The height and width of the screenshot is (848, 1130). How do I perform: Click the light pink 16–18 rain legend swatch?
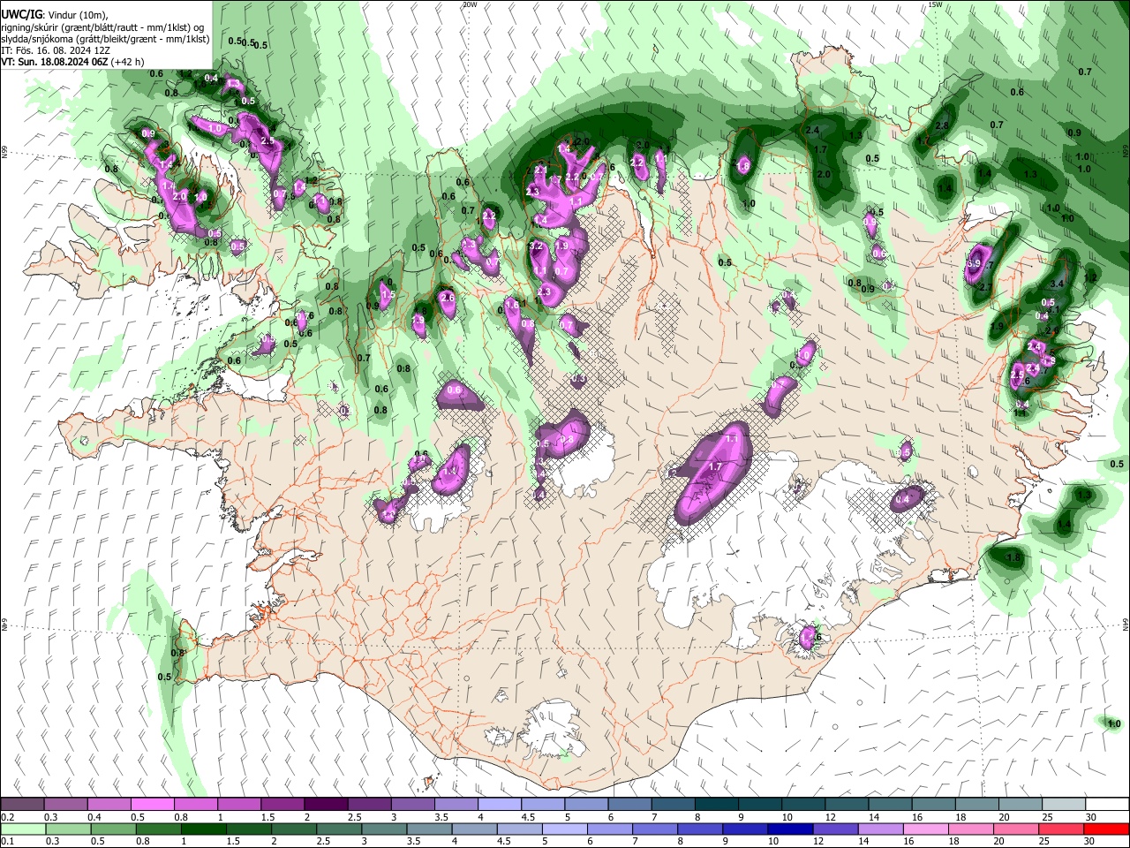point(927,829)
